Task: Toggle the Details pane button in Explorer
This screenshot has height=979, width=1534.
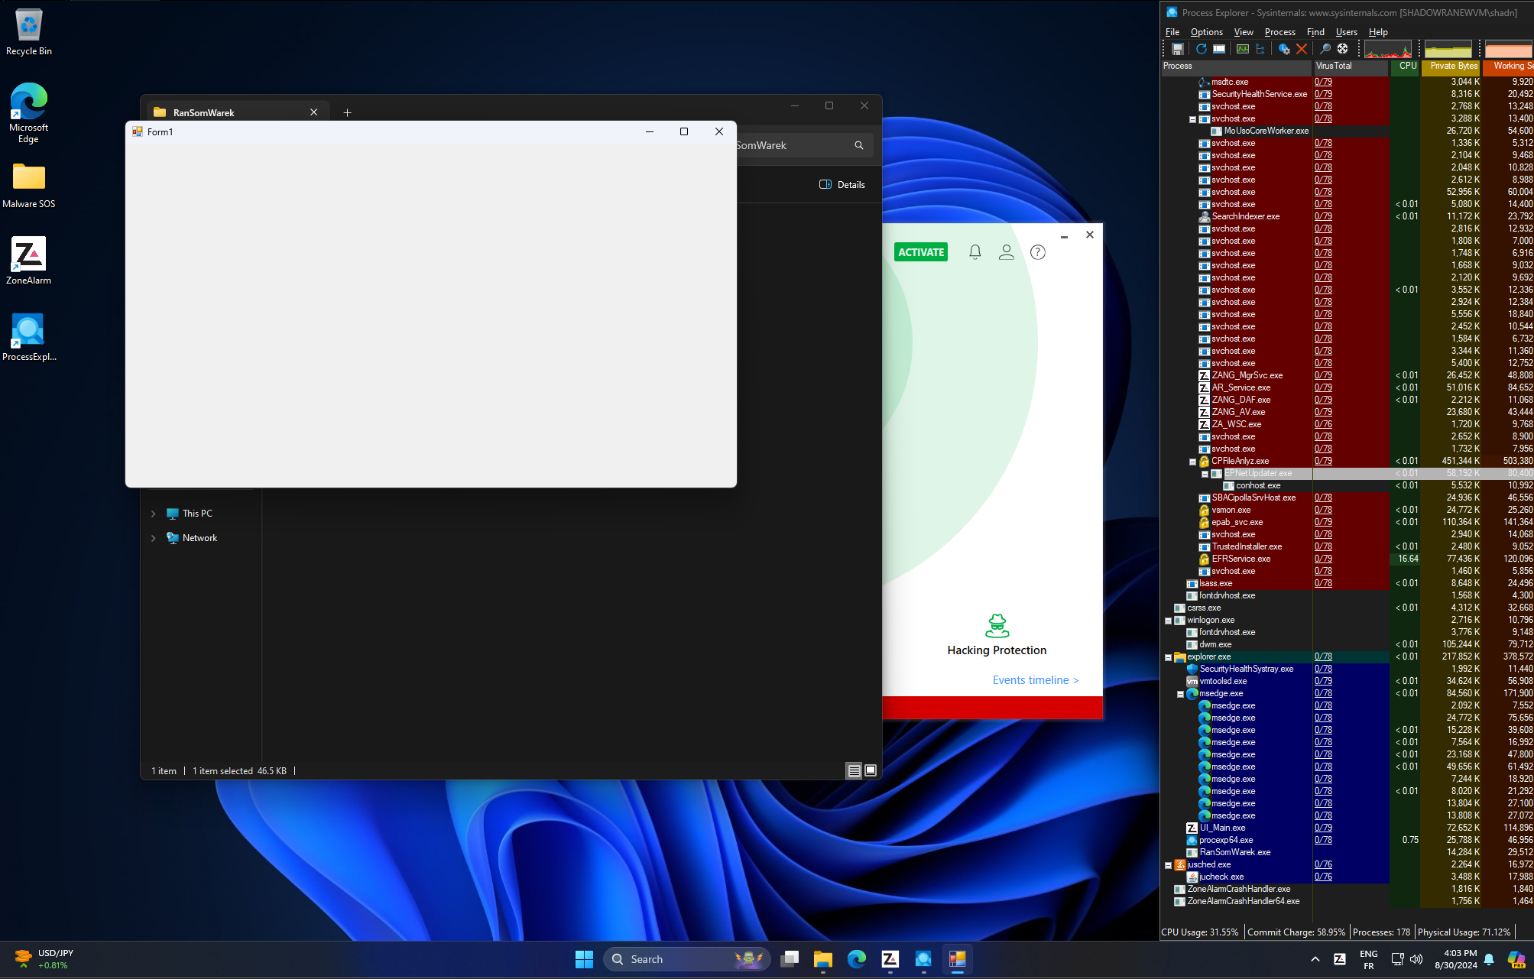Action: [842, 184]
